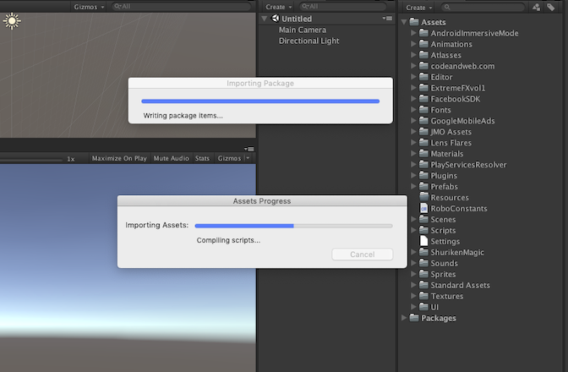
Task: Toggle Gizmos in the Game view toolbar
Action: click(229, 158)
